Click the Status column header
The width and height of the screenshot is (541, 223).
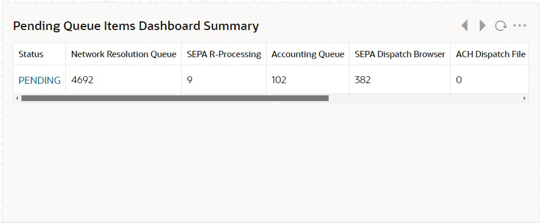(39, 54)
